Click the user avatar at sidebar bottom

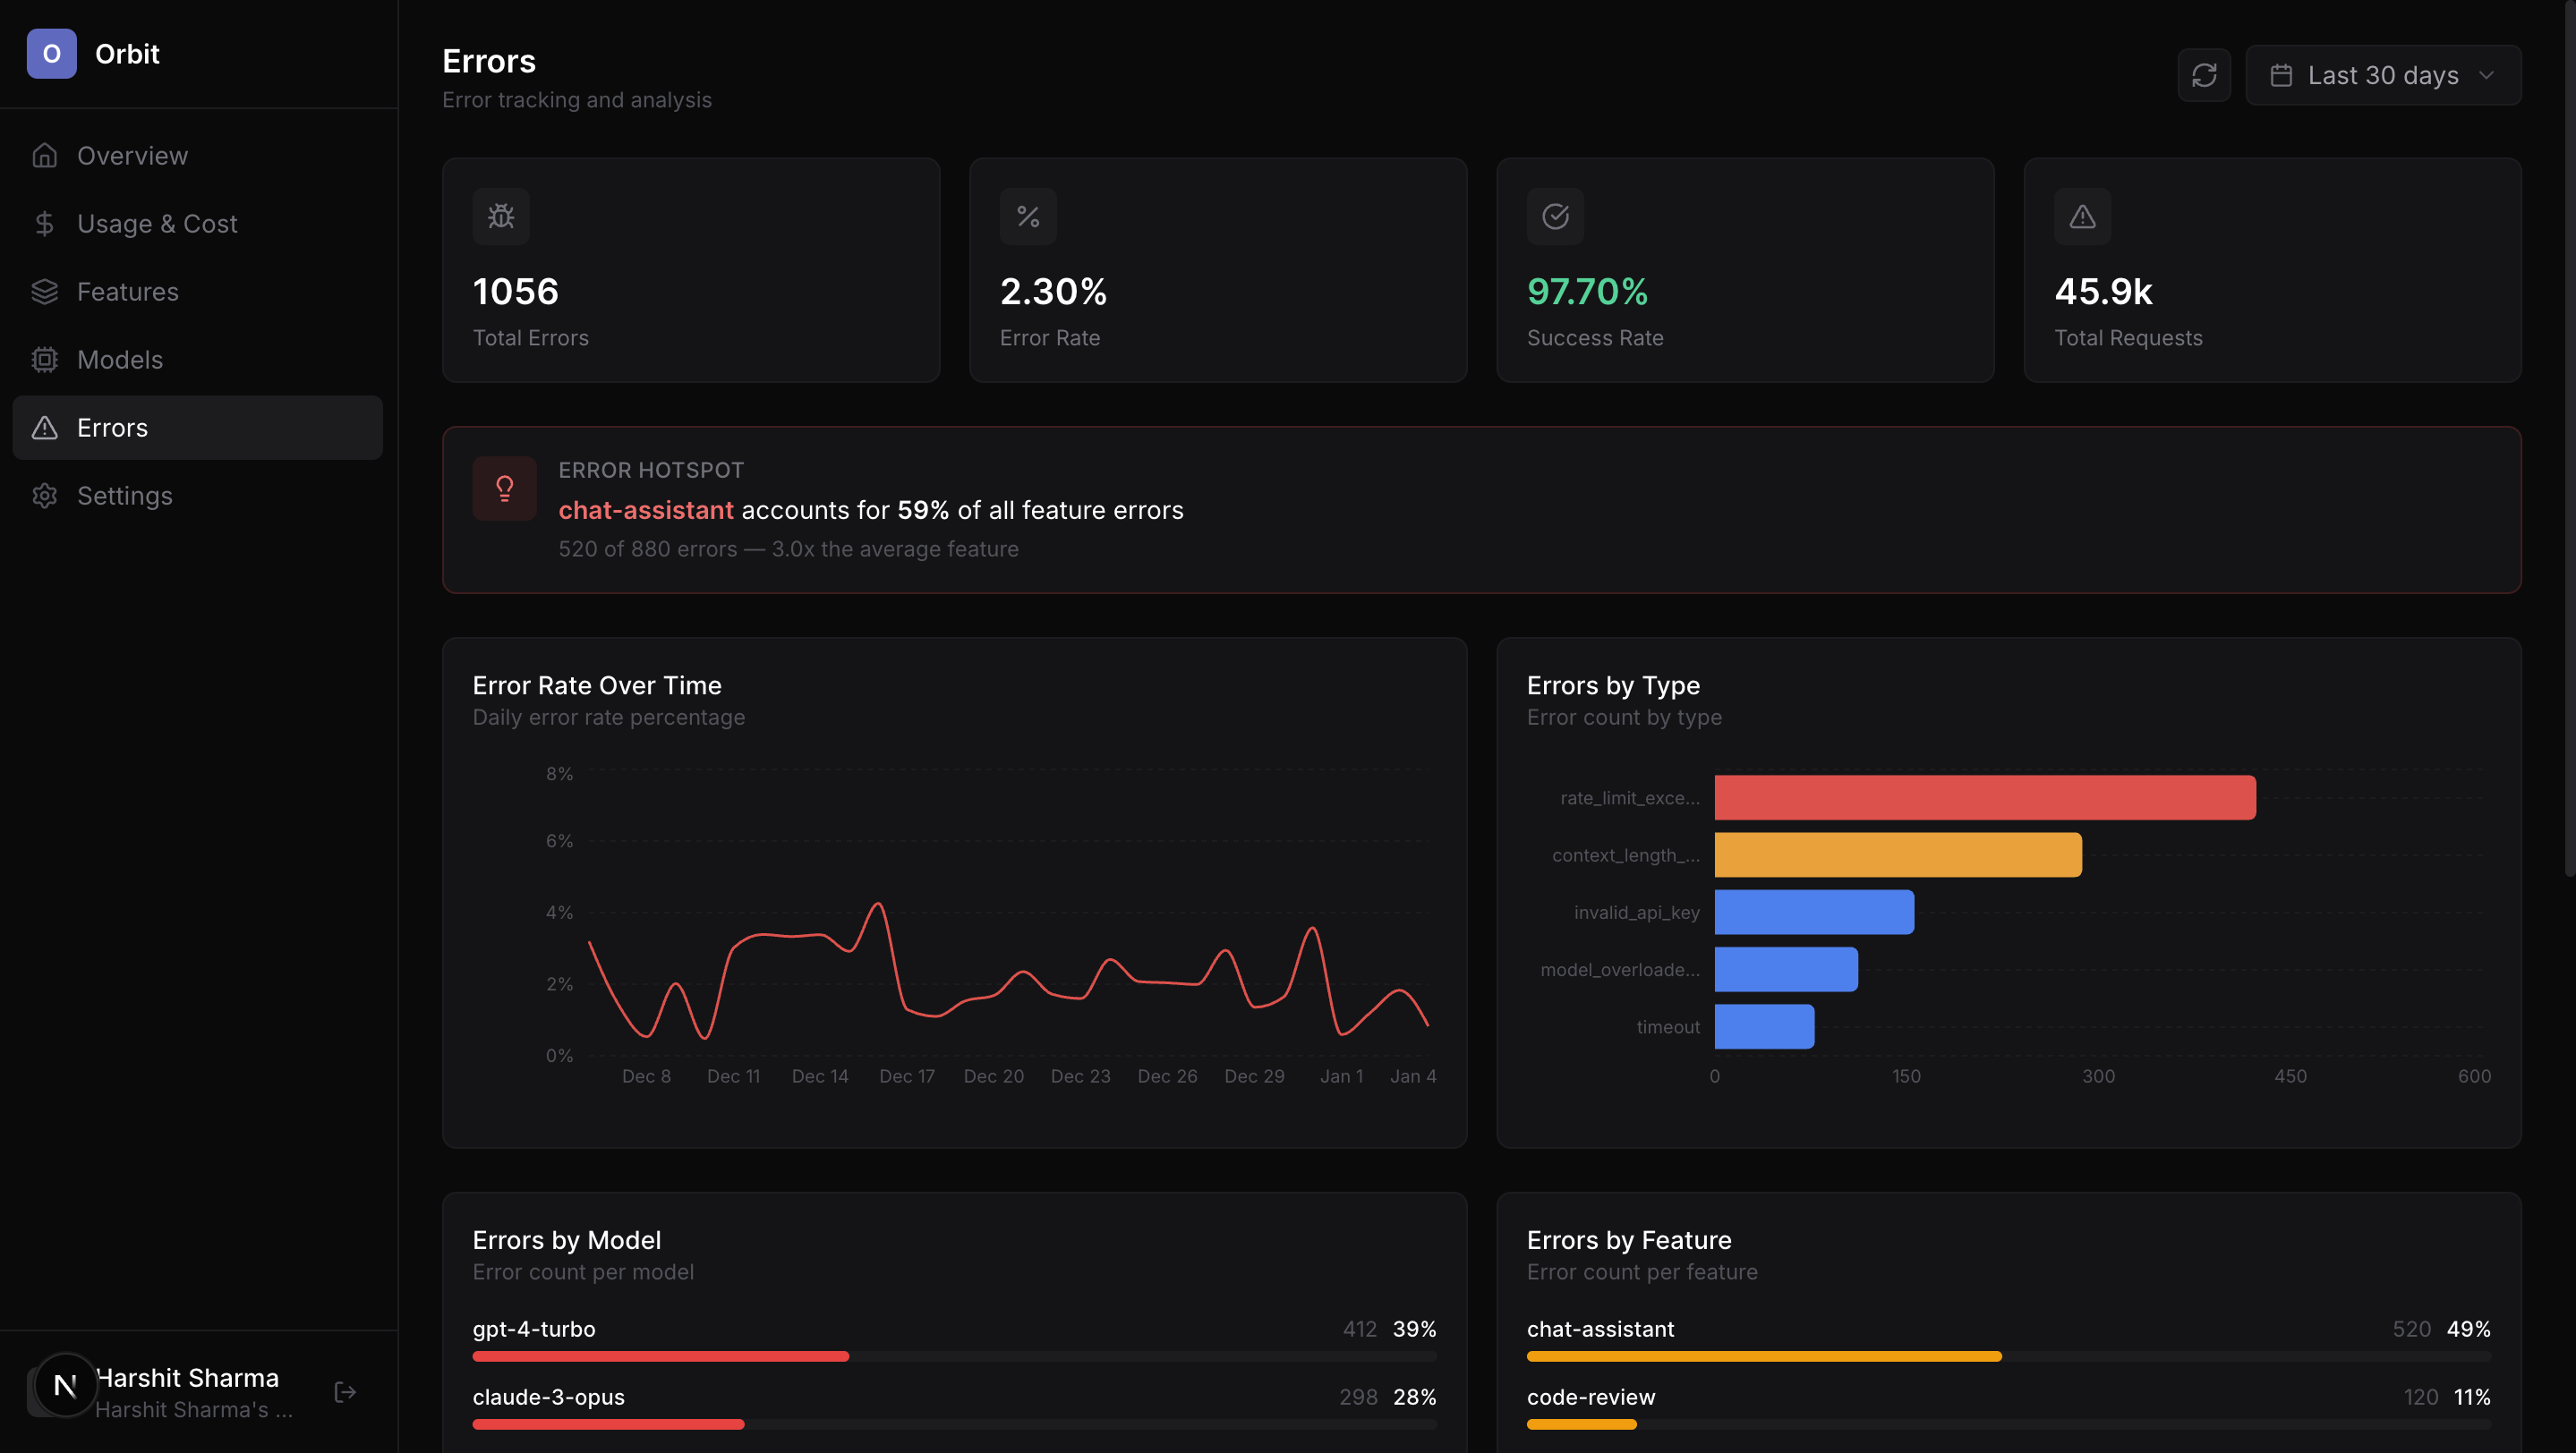tap(64, 1385)
